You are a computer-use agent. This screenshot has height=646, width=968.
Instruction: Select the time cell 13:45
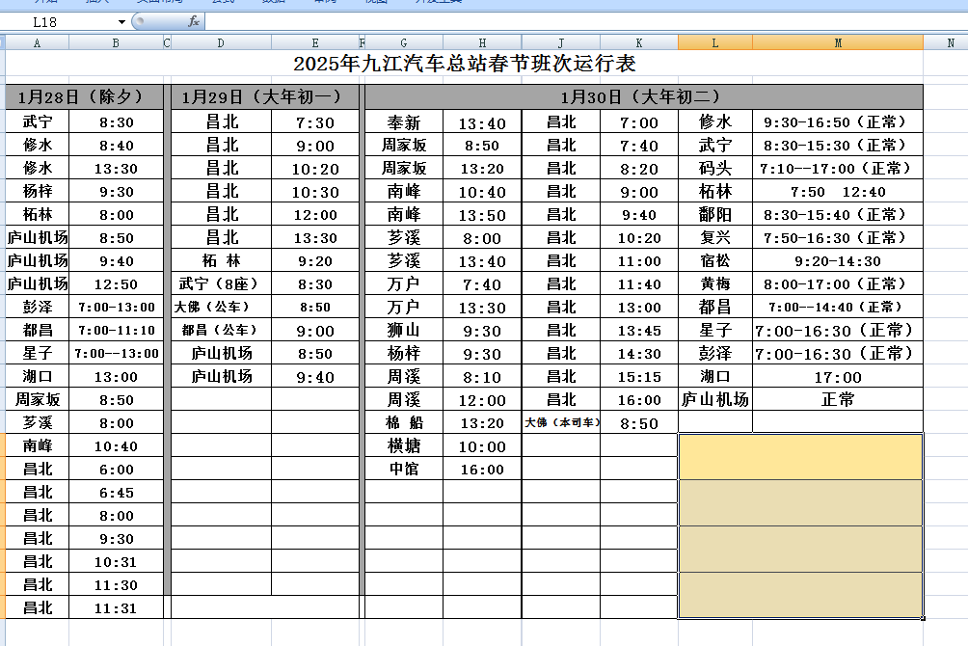639,331
